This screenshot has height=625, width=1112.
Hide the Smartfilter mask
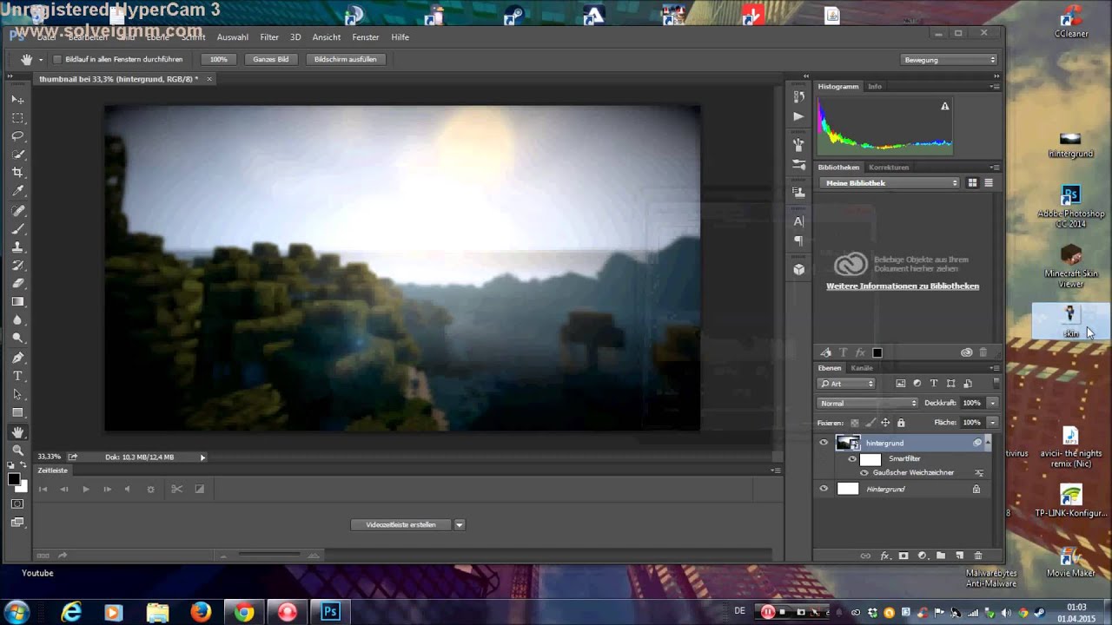pos(852,458)
